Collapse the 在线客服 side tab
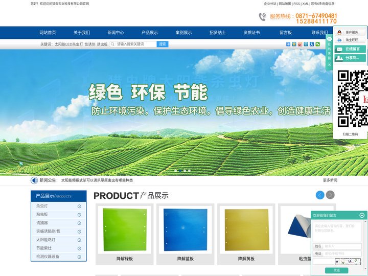 pos(329,52)
